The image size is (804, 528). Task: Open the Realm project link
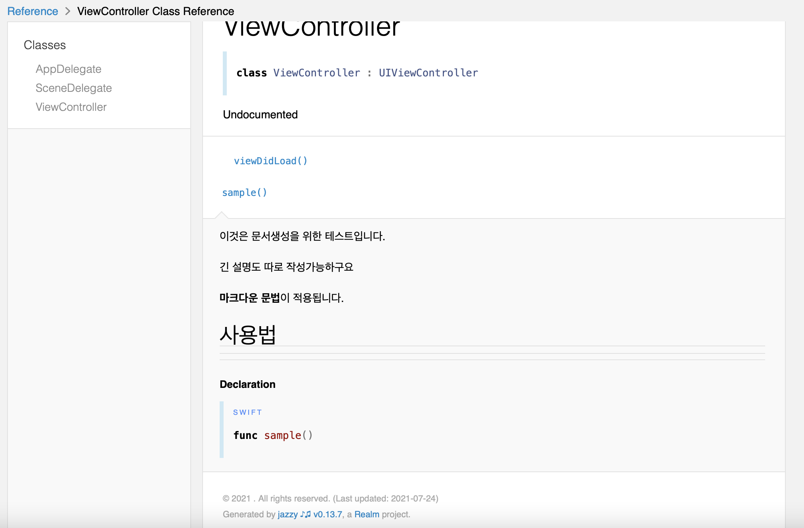coord(367,514)
